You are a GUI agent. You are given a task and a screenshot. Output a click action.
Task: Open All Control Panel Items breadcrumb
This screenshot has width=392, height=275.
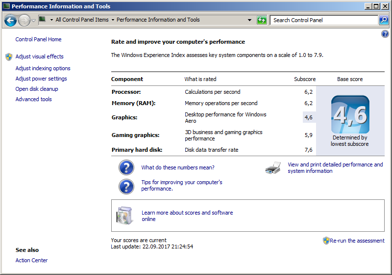click(82, 20)
